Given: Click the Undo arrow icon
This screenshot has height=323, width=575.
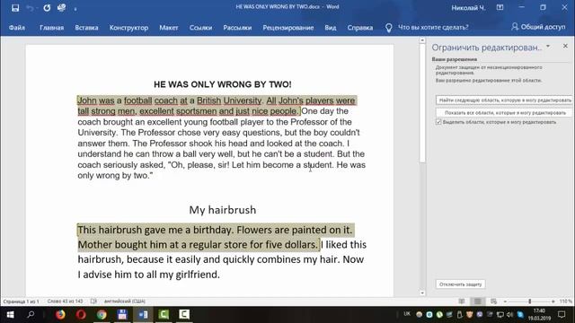Looking at the screenshot, I should (30, 8).
